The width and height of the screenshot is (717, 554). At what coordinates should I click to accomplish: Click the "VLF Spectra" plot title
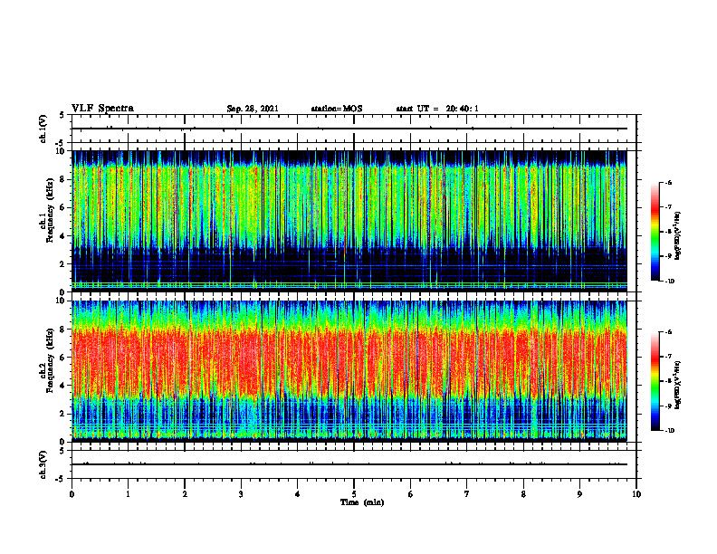tap(102, 109)
